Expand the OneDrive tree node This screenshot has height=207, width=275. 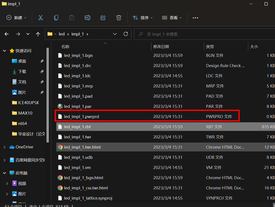5,147
